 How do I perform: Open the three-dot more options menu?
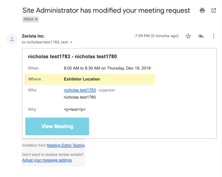point(214,36)
